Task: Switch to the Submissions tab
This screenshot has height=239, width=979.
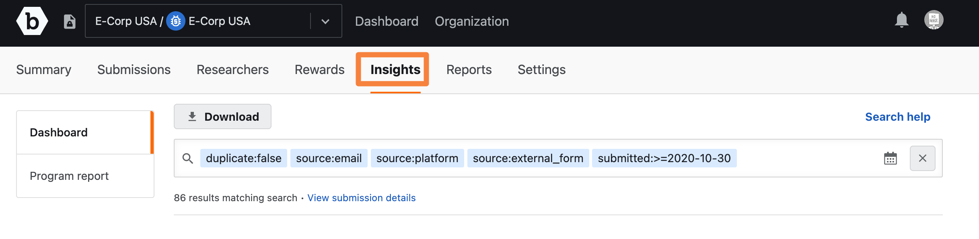Action: [134, 70]
